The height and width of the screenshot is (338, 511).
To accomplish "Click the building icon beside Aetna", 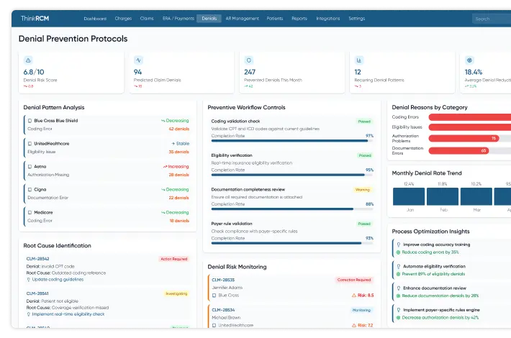I will pos(30,167).
